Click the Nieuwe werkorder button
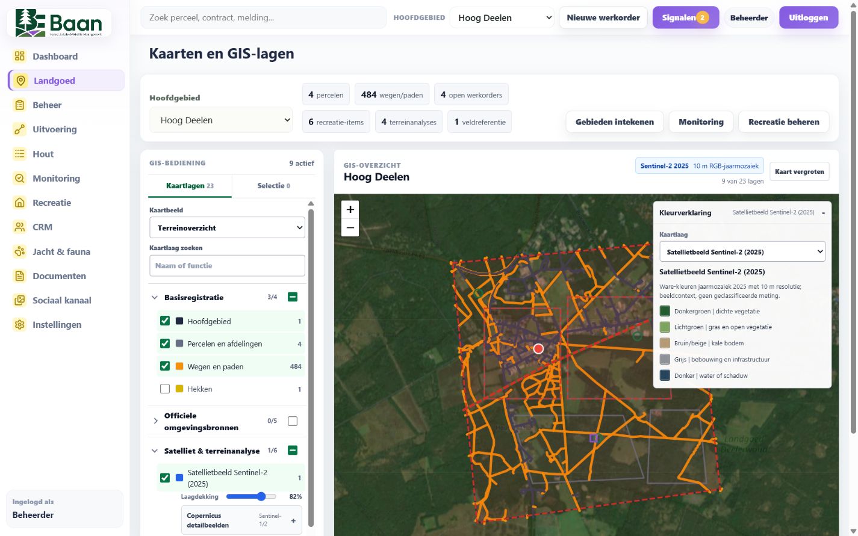This screenshot has width=858, height=536. (603, 17)
